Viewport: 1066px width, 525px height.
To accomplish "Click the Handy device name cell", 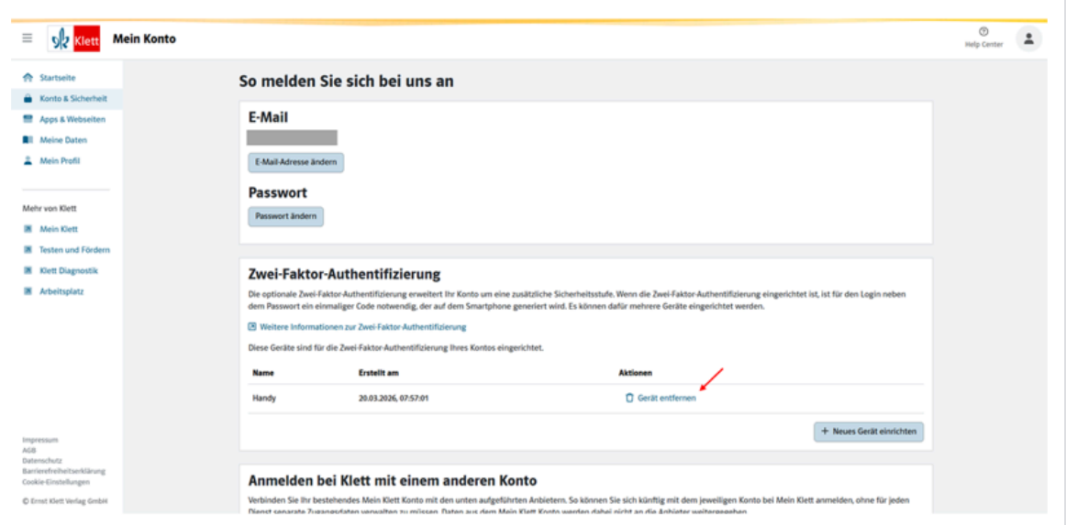I will coord(264,398).
